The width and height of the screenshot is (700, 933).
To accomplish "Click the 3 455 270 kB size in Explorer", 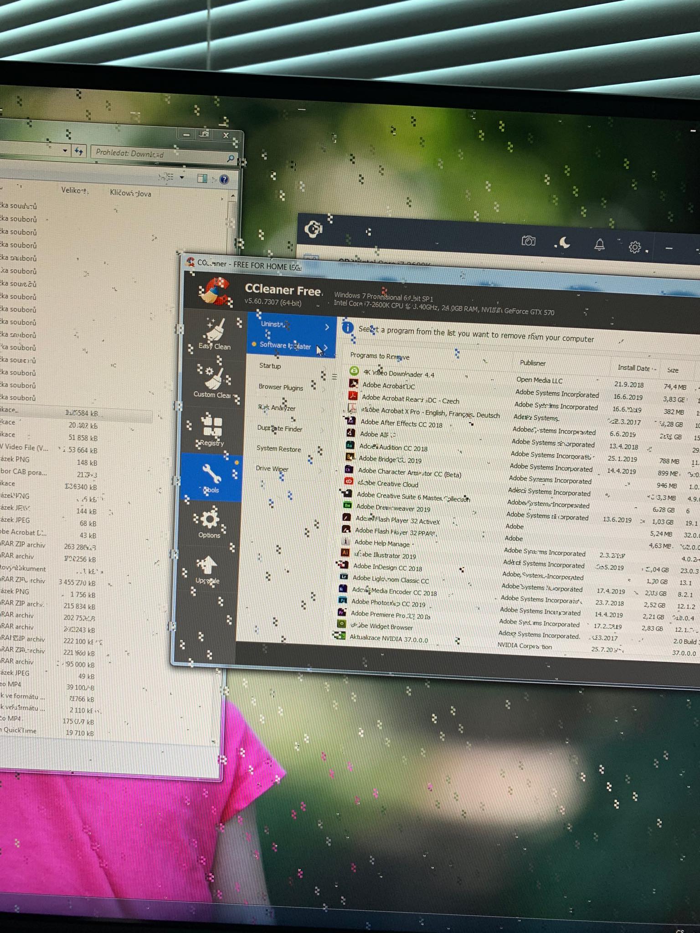I will click(x=77, y=583).
